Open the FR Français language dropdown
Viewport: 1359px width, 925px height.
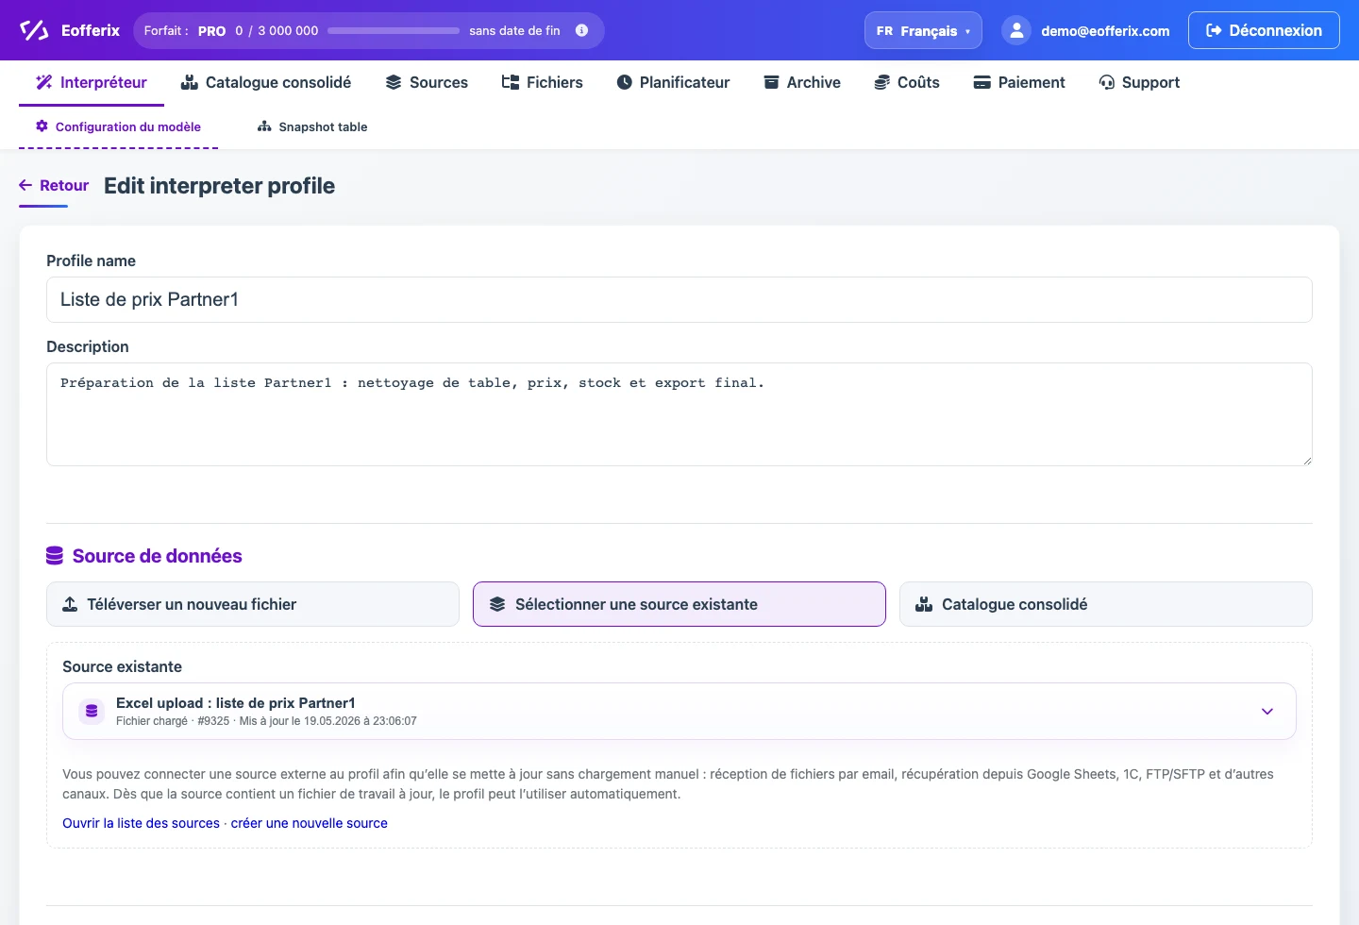click(x=923, y=30)
